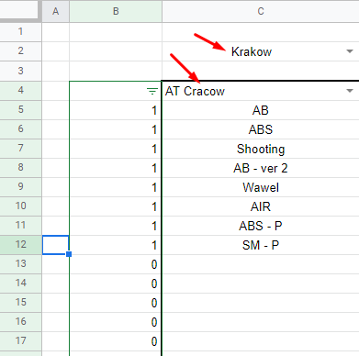Click the Shooting cell

pos(261,149)
